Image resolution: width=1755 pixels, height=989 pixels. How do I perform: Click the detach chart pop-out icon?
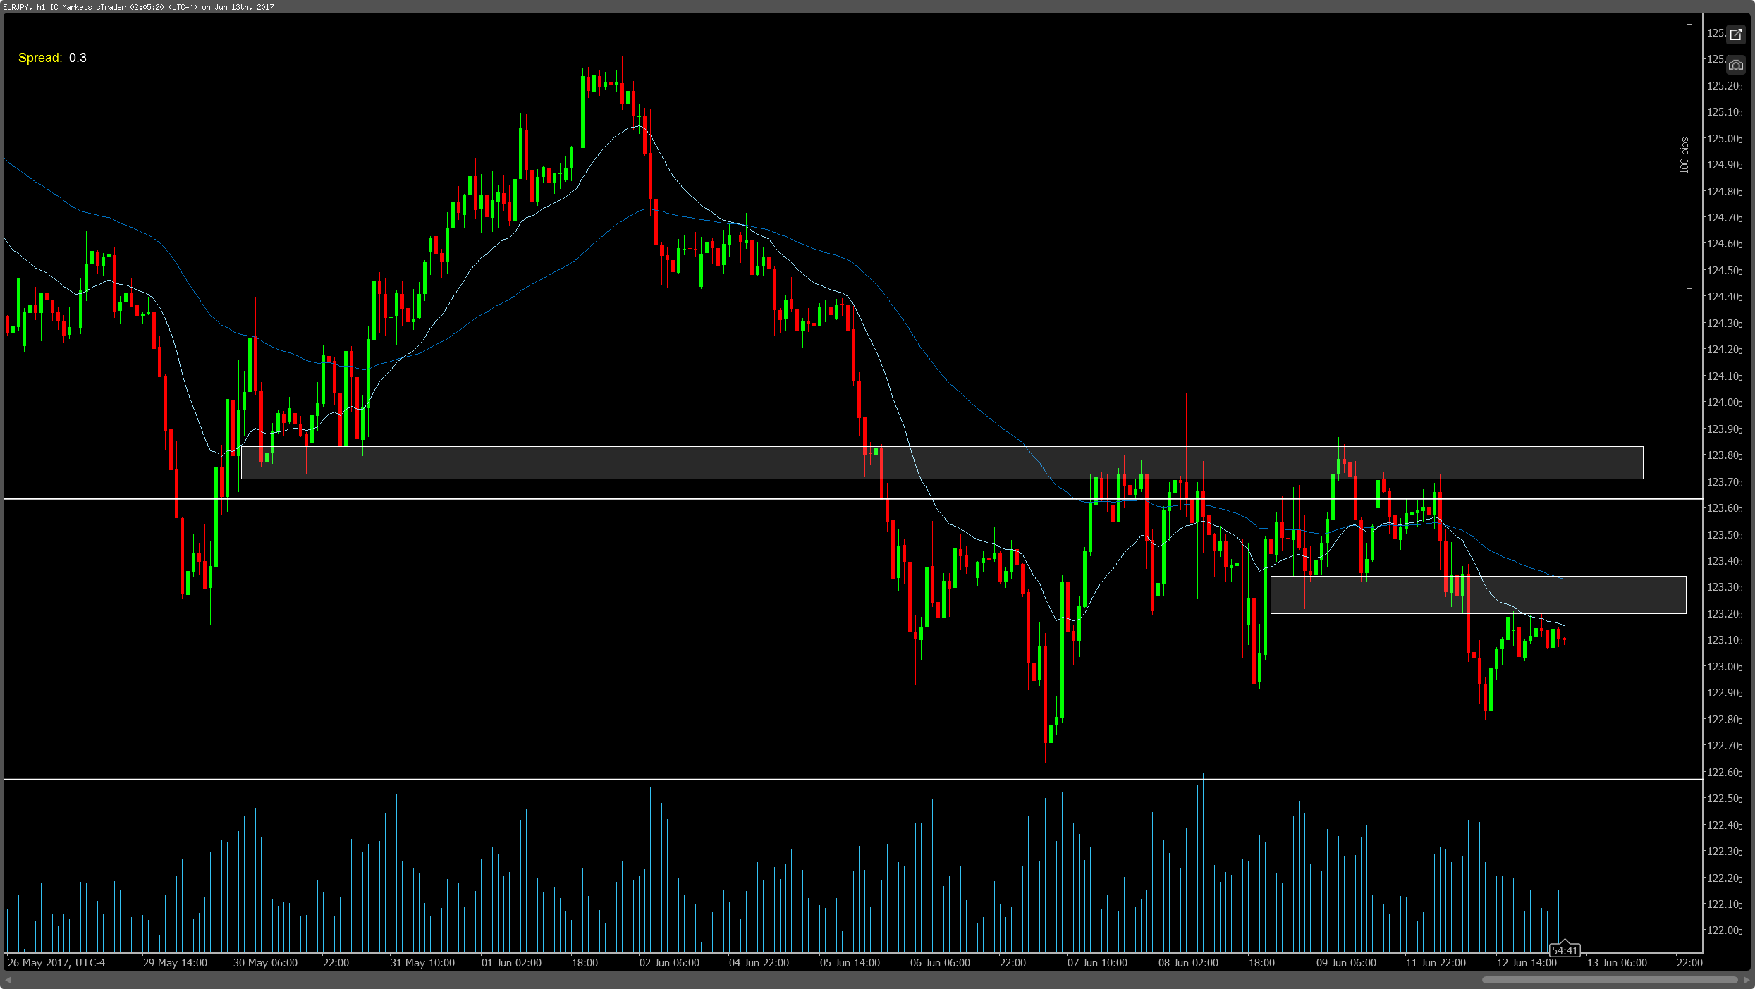tap(1735, 35)
